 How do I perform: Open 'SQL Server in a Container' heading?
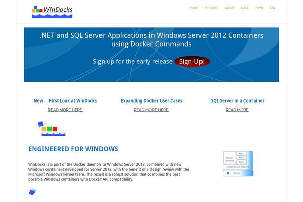point(237,100)
